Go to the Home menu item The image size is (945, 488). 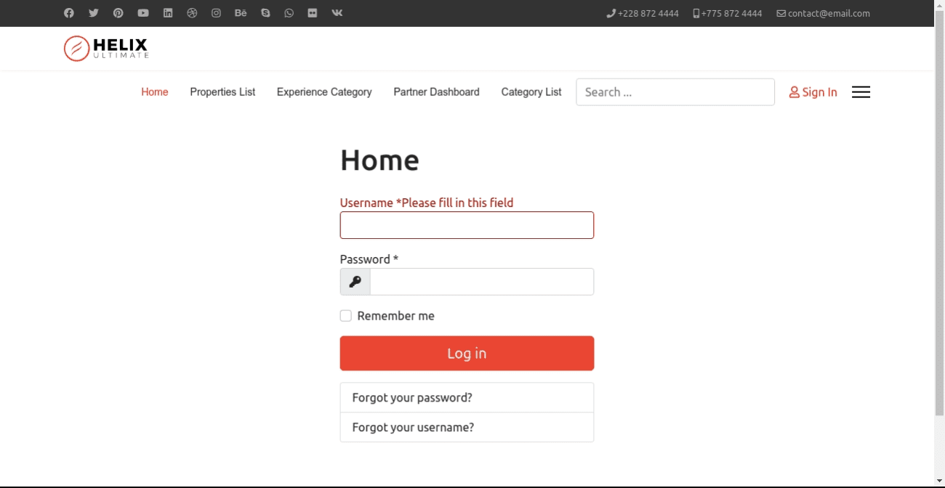[x=155, y=92]
